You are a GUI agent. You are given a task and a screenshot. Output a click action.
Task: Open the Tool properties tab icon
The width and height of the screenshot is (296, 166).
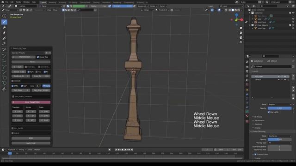(x=247, y=61)
